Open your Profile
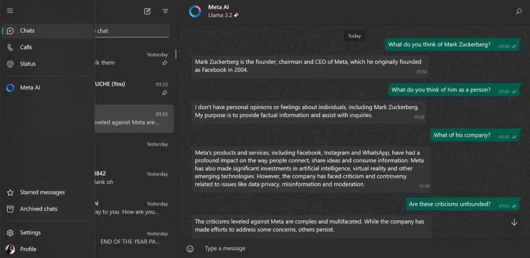The image size is (530, 258). pyautogui.click(x=28, y=249)
